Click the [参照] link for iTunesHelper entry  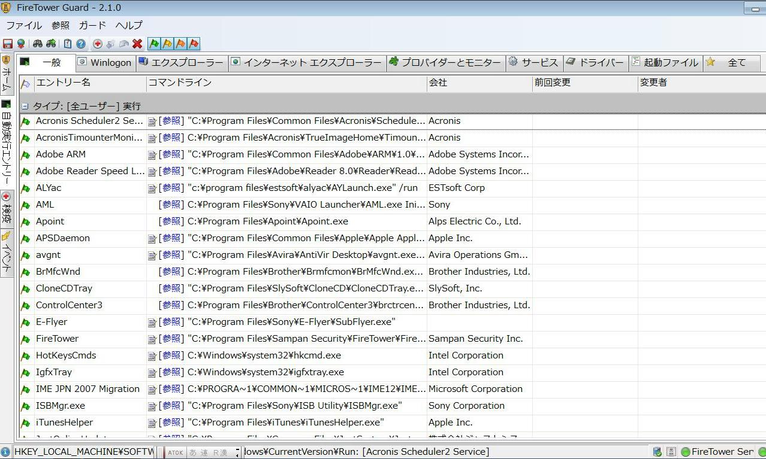(x=171, y=422)
